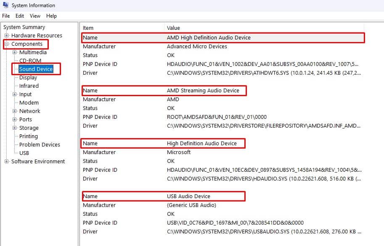Open the File menu
Image resolution: width=384 pixels, height=246 pixels.
[6, 16]
